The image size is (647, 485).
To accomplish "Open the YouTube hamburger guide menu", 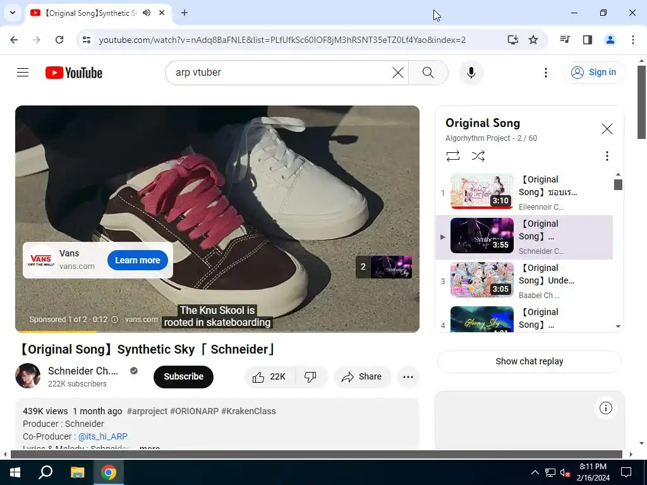I will click(23, 73).
